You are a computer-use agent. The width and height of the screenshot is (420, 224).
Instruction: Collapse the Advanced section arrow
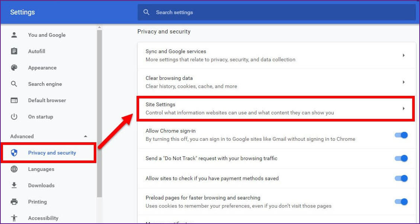(86, 136)
